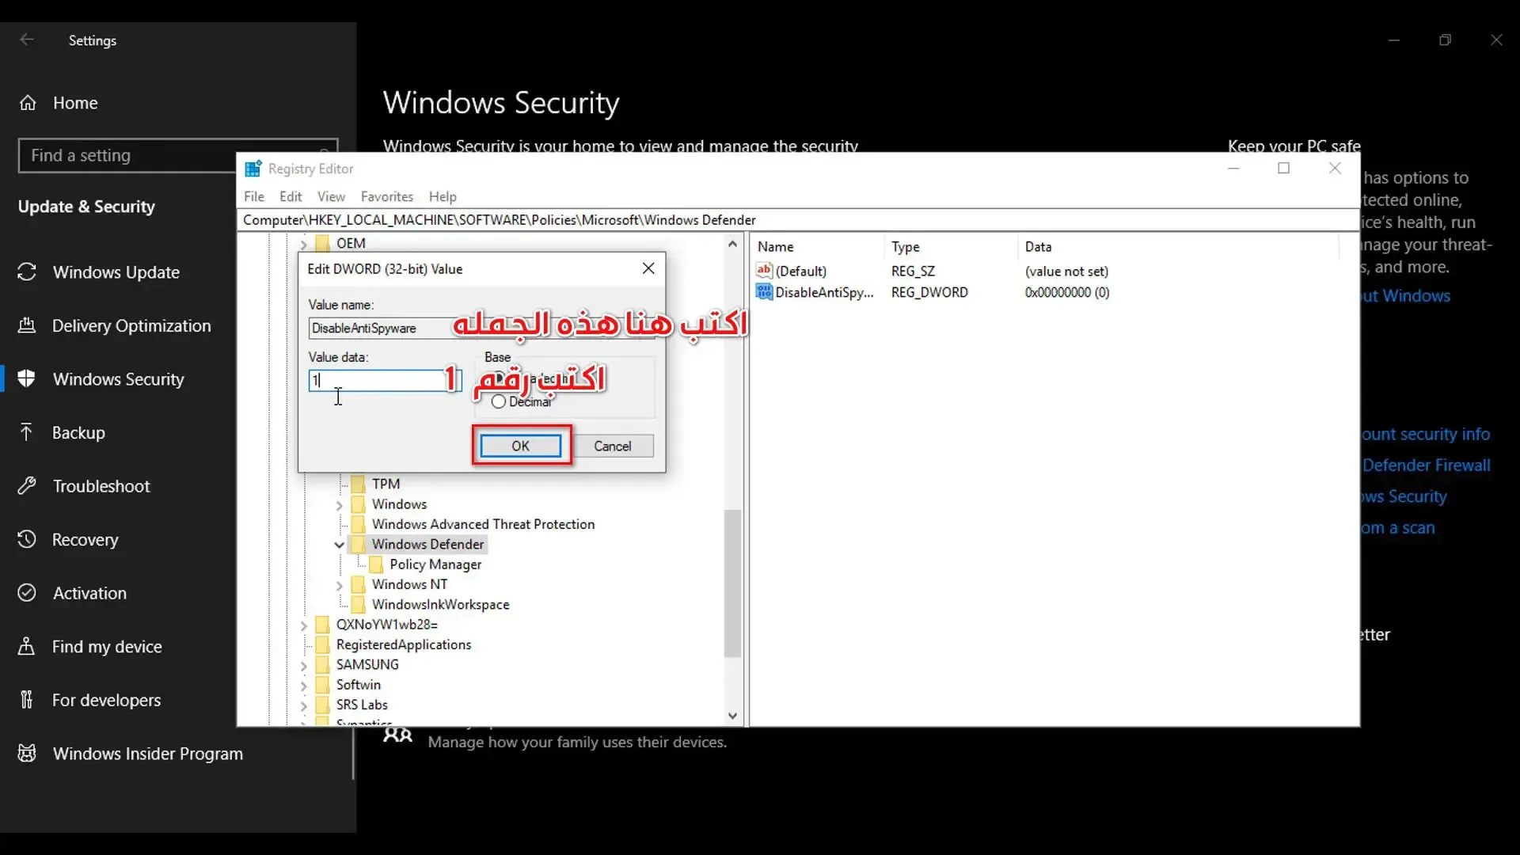The height and width of the screenshot is (855, 1520).
Task: Click the View menu in Registry Editor
Action: (x=331, y=196)
